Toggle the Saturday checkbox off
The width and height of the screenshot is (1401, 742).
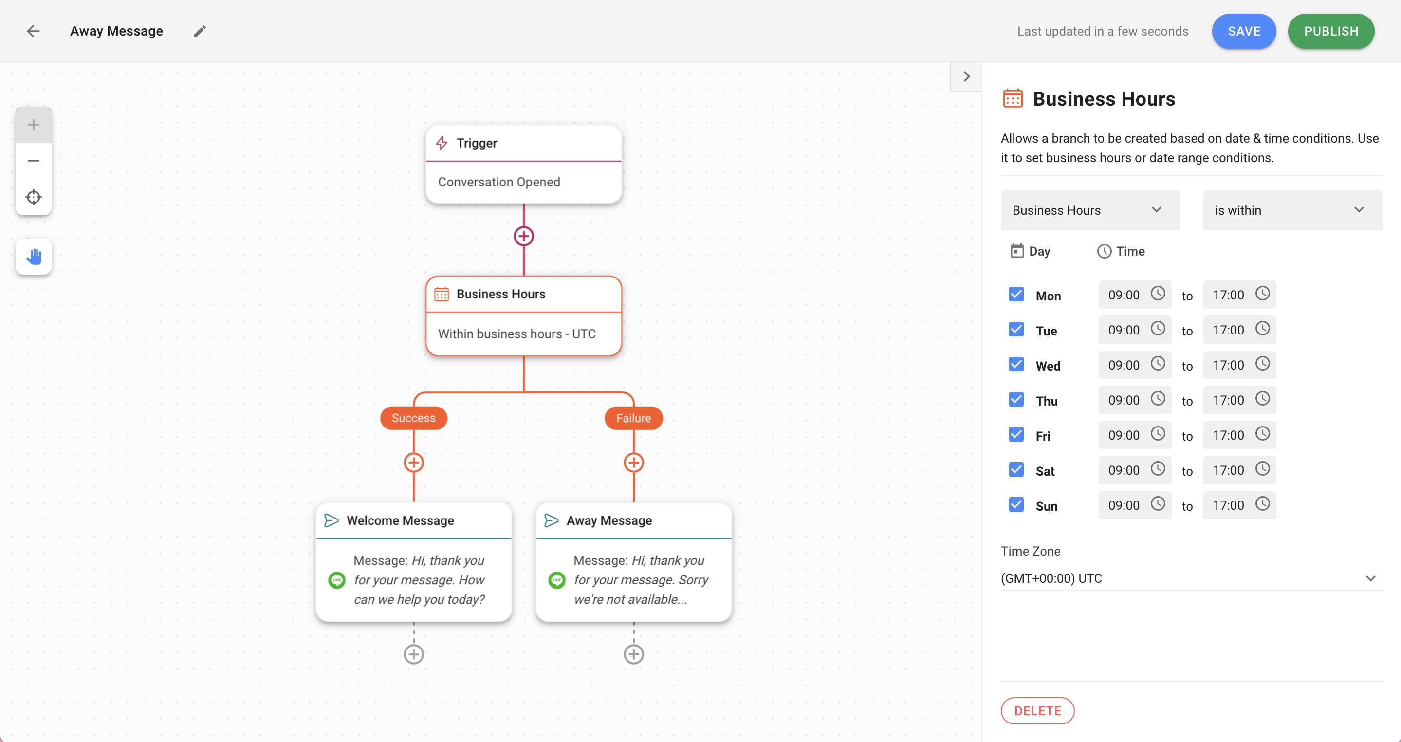pyautogui.click(x=1016, y=471)
